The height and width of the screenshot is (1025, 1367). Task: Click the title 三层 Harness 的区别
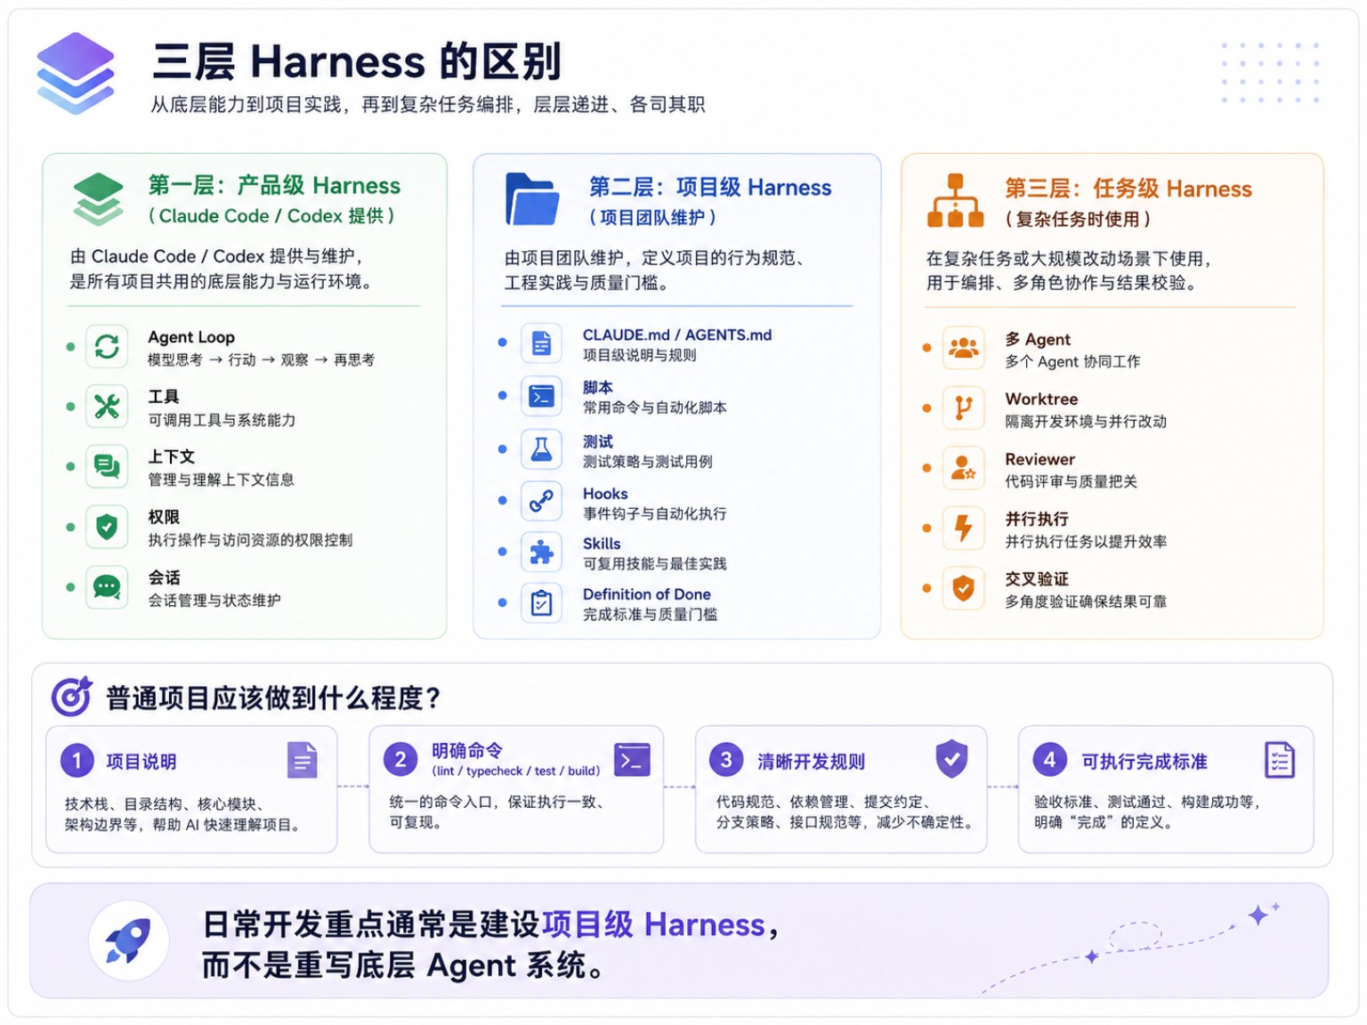pyautogui.click(x=357, y=61)
